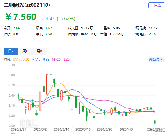
Task: Click the 9.30 price axis label
Action: click(12, 65)
